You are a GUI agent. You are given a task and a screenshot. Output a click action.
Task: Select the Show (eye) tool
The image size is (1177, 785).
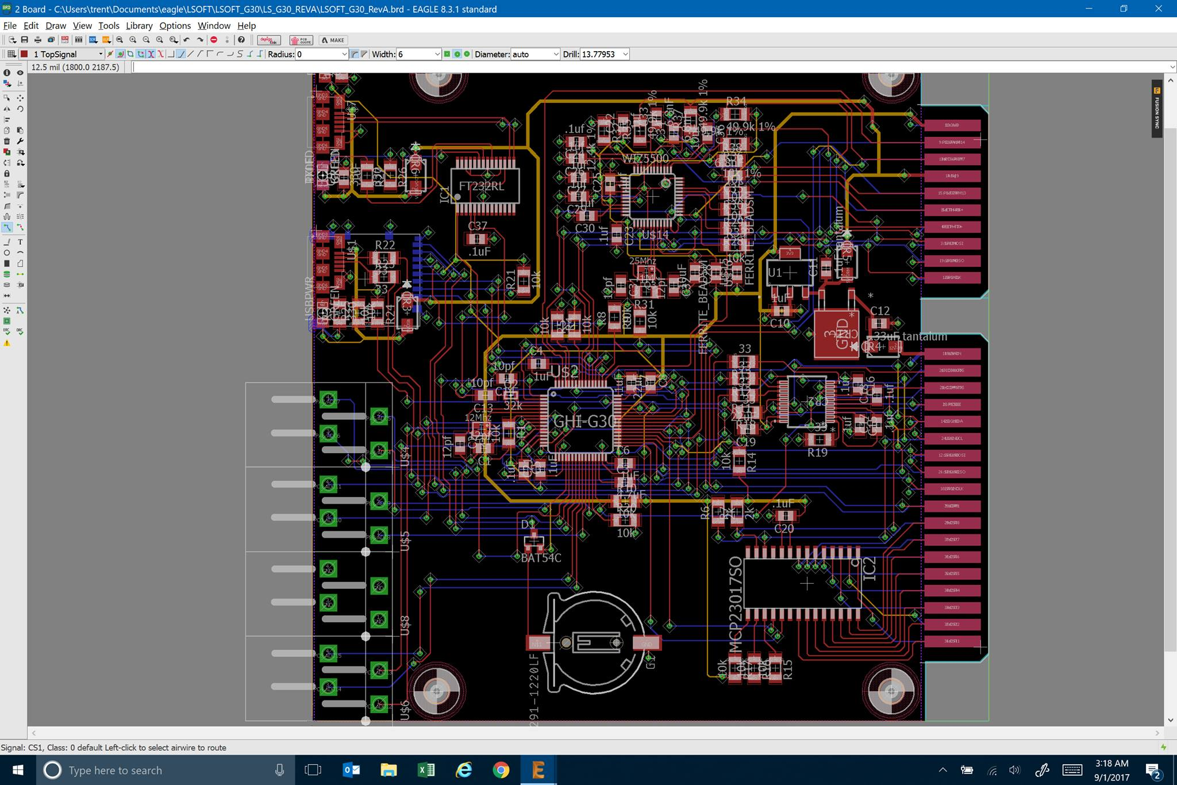pyautogui.click(x=20, y=73)
